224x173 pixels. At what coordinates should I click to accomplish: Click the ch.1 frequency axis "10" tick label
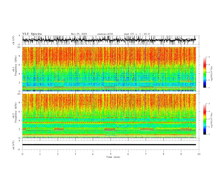click(x=19, y=47)
